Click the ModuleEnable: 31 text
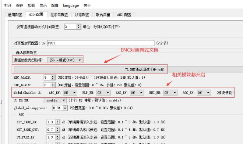The height and width of the screenshot is (144, 243). 28,93
